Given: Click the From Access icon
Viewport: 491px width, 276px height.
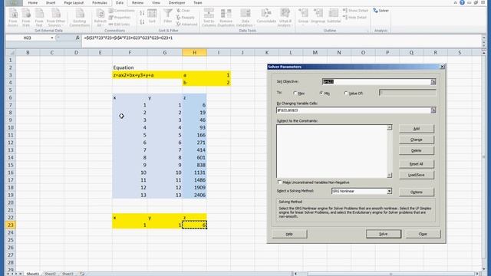Looking at the screenshot, I should coord(13,18).
